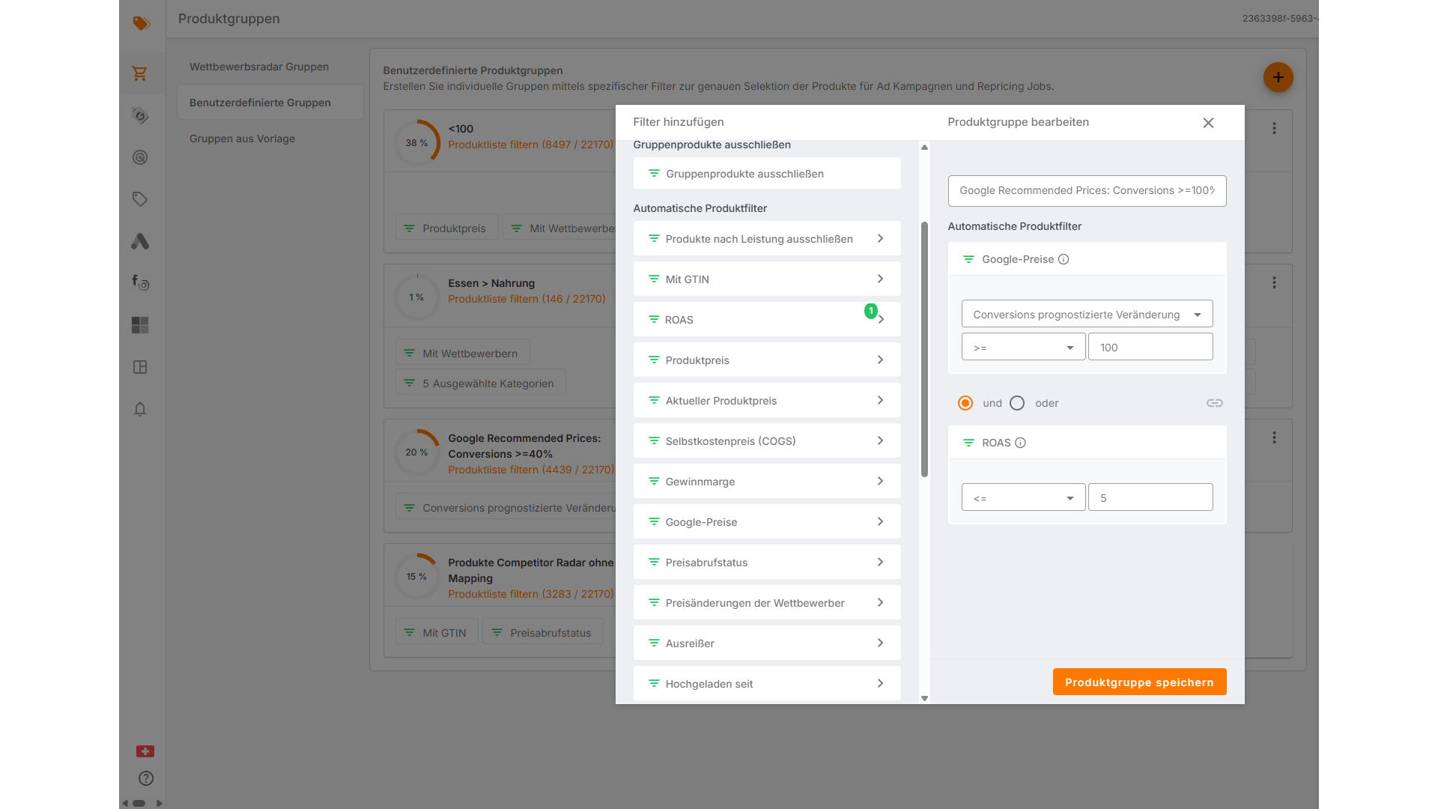This screenshot has height=809, width=1438.
Task: Open three-dot menu for <100 group
Action: pos(1274,128)
